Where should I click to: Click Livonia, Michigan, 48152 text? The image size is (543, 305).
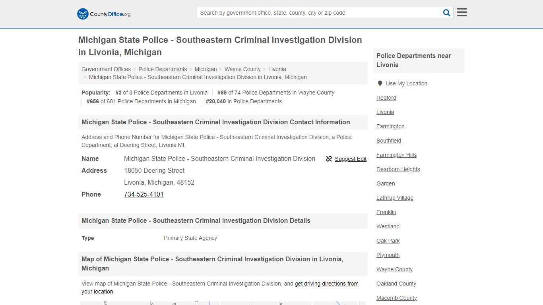(x=159, y=182)
